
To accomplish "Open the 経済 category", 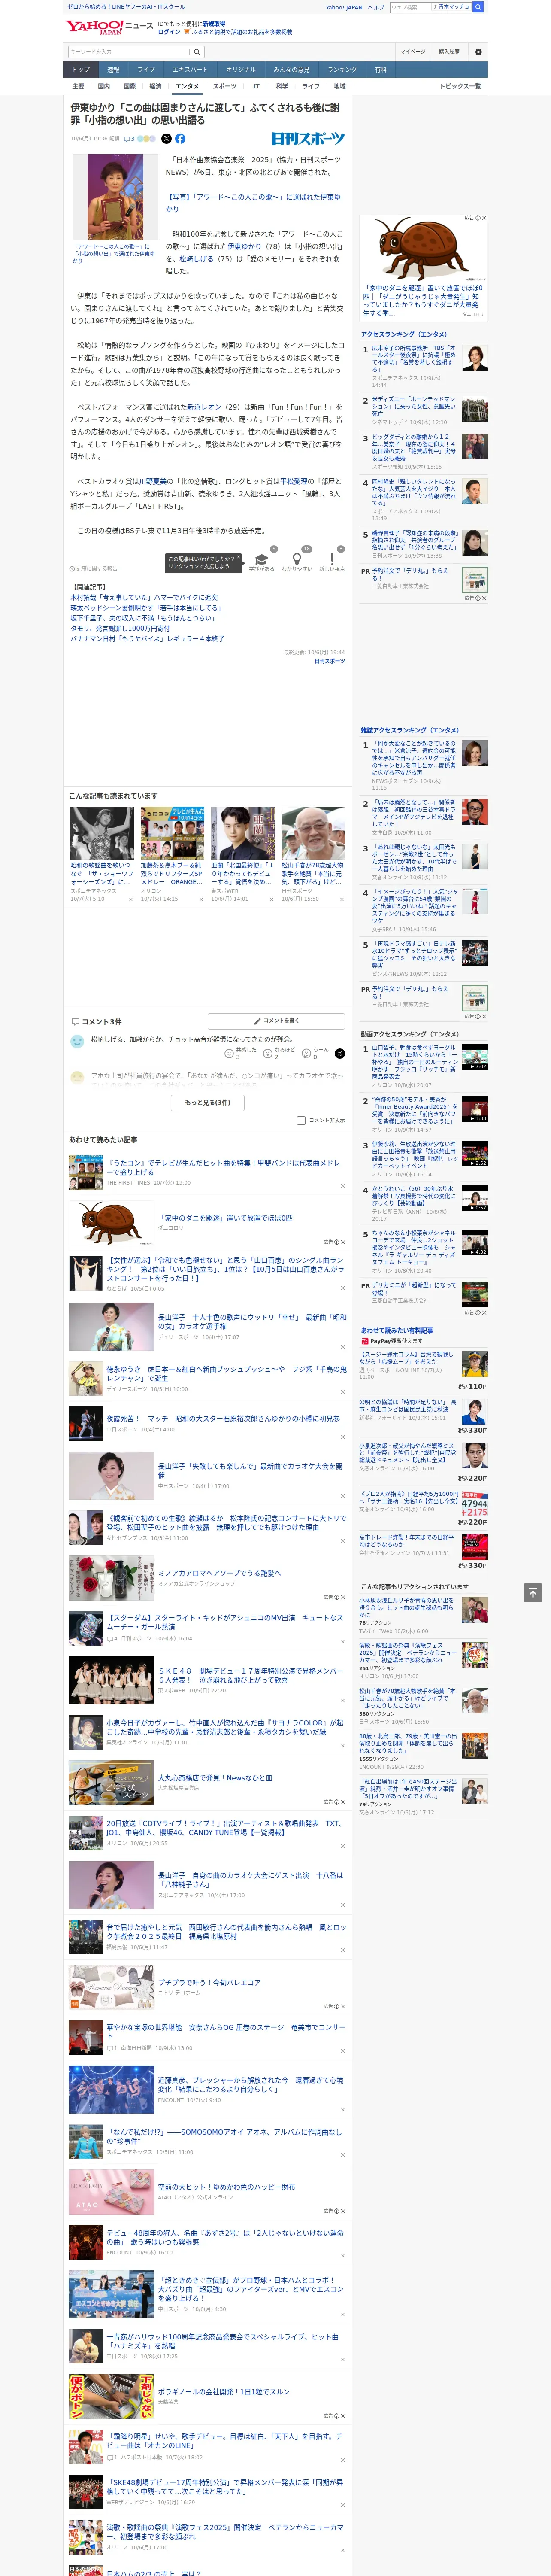I will point(155,86).
